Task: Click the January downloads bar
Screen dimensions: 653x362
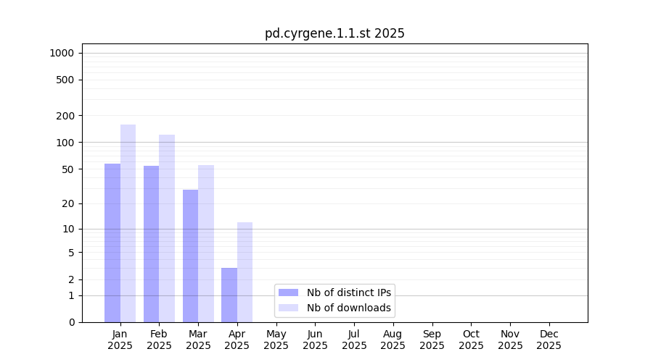Action: [128, 223]
